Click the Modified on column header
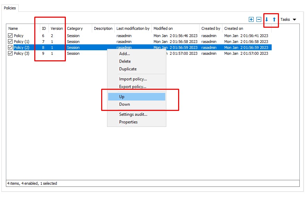This screenshot has height=200, width=307. [163, 28]
